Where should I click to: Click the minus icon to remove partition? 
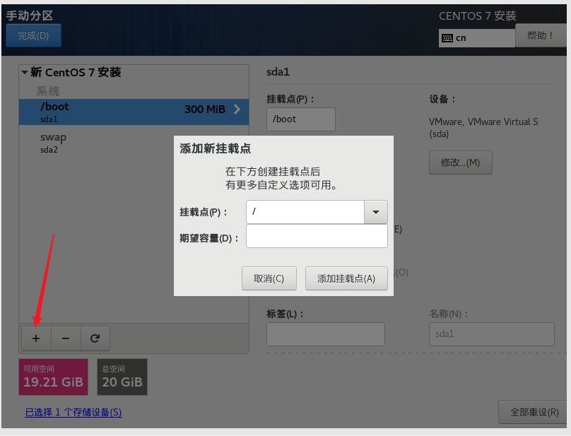point(66,338)
